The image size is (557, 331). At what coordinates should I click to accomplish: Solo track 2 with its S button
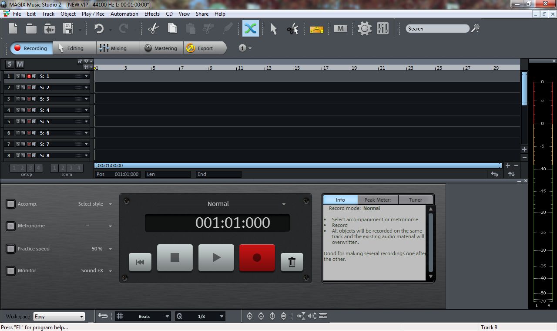18,88
